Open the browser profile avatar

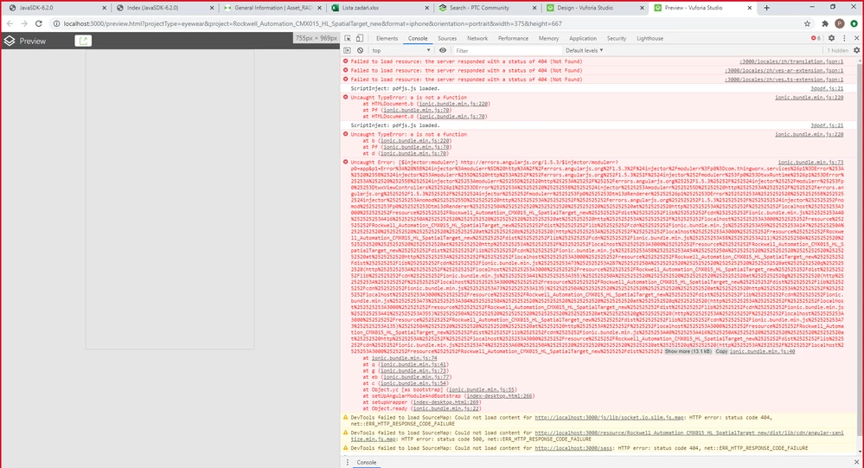point(839,23)
